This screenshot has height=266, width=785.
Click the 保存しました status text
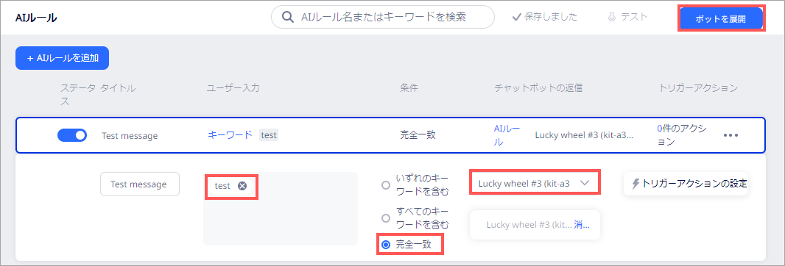point(551,17)
